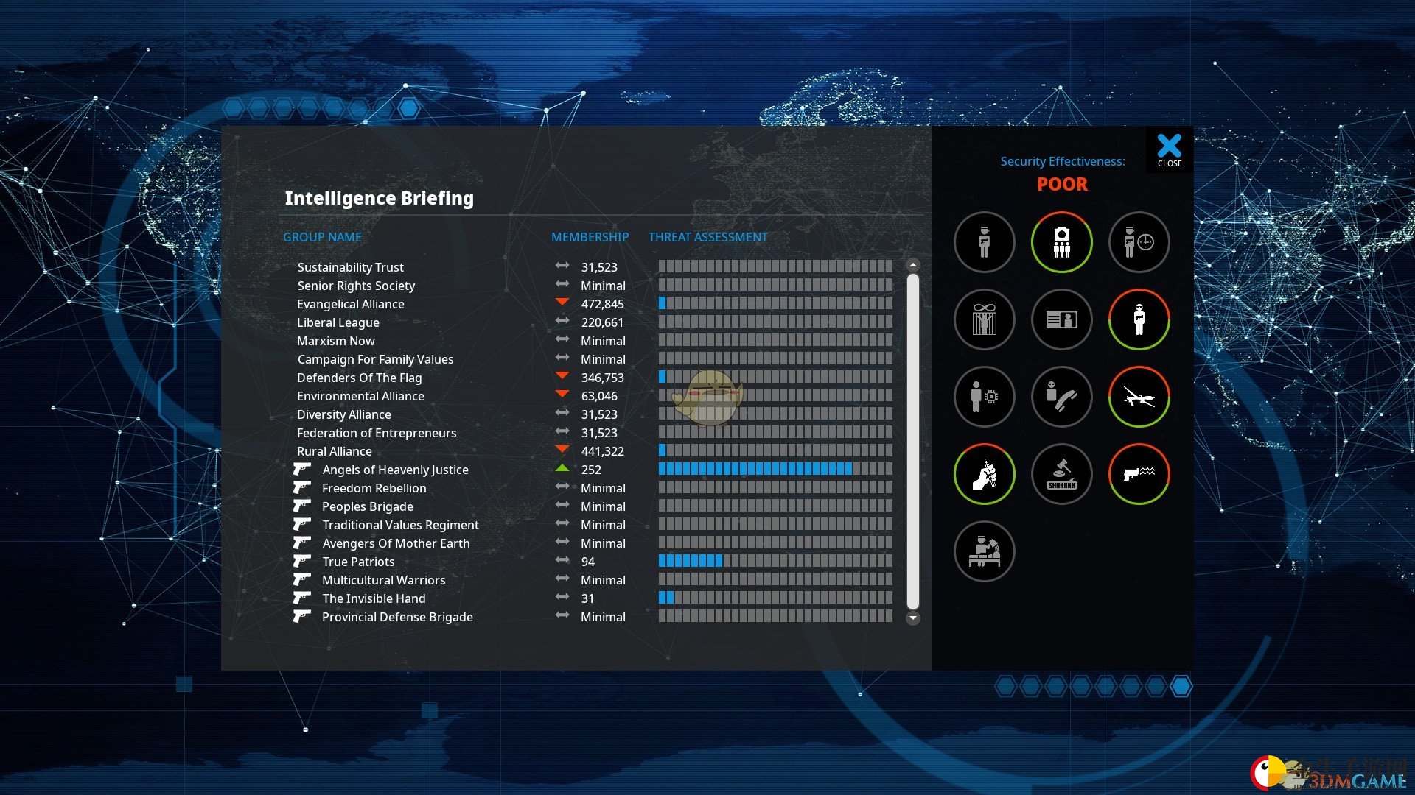Click the gun icon beside True Patriots
This screenshot has width=1415, height=795.
click(301, 561)
